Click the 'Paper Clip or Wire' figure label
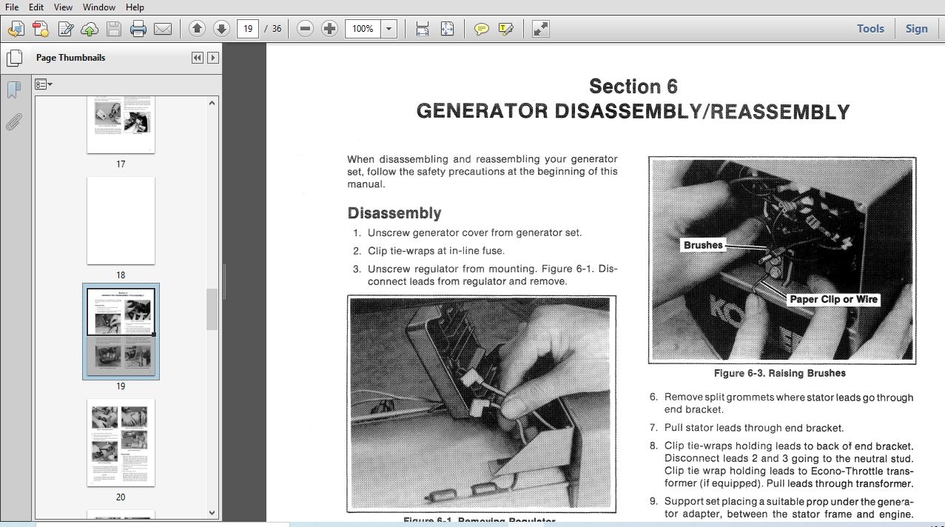 (x=833, y=299)
